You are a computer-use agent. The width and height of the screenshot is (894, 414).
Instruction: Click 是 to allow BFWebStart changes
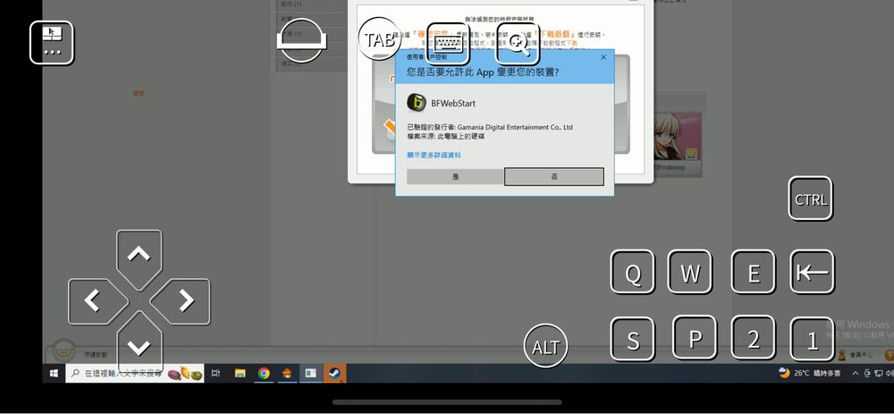[x=455, y=177]
